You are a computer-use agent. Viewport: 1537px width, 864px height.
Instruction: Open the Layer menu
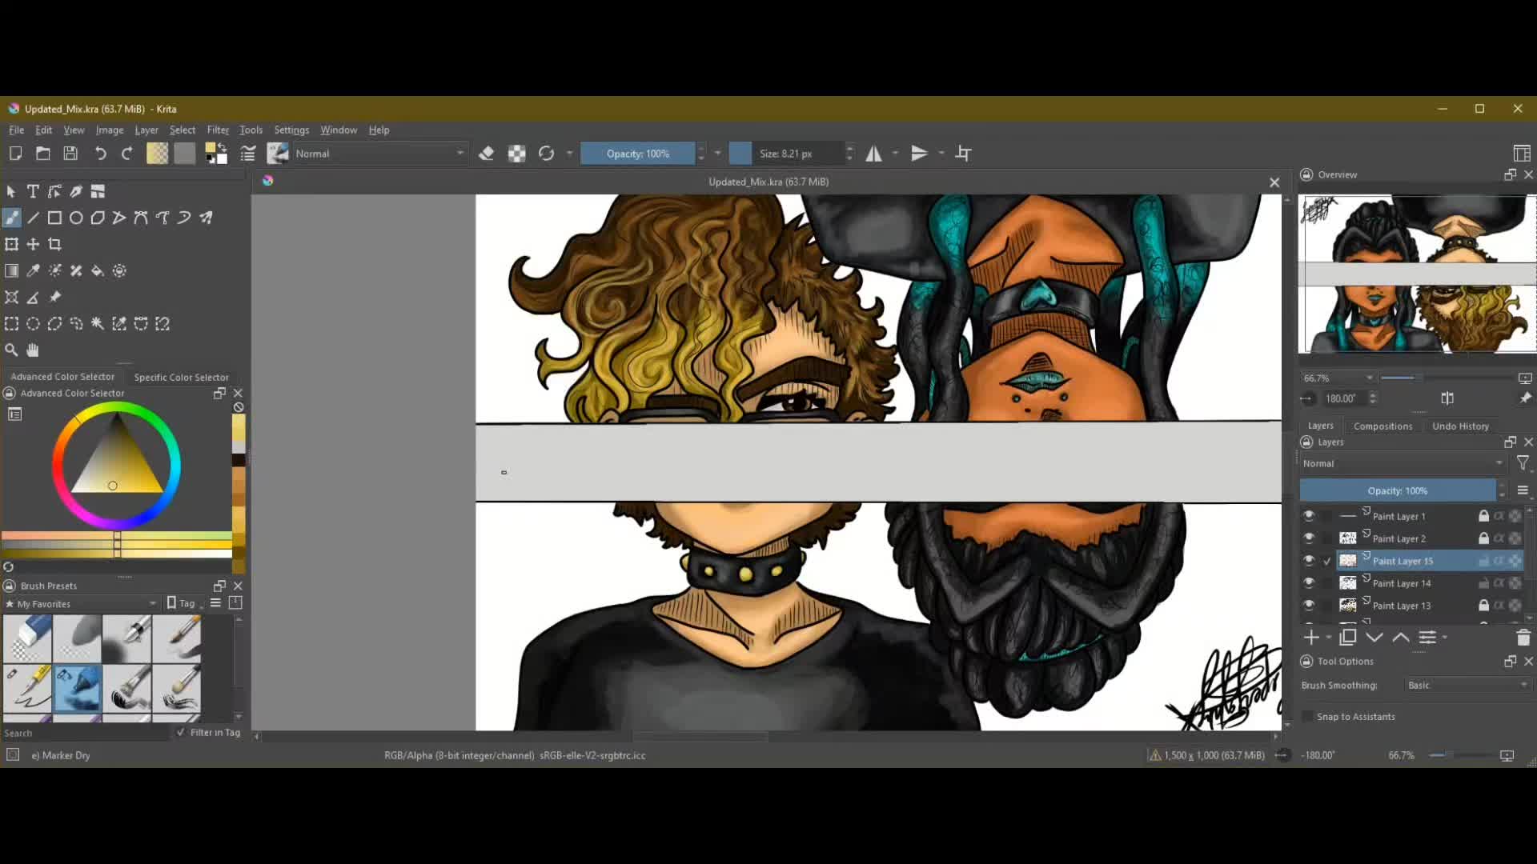[146, 130]
